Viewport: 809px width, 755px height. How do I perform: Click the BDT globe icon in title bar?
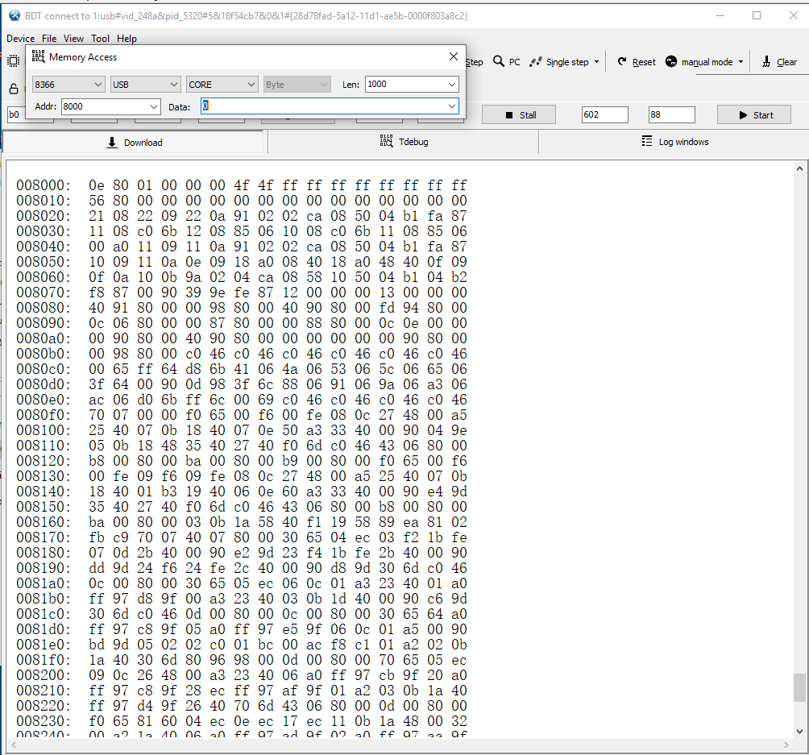[15, 15]
